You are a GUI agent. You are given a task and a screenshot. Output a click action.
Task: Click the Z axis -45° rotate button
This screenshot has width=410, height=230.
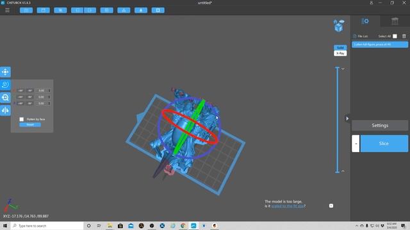30,103
